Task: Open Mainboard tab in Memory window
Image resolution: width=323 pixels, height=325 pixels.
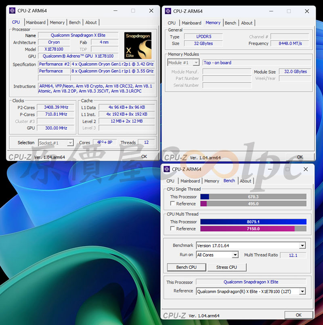Action: pos(191,23)
